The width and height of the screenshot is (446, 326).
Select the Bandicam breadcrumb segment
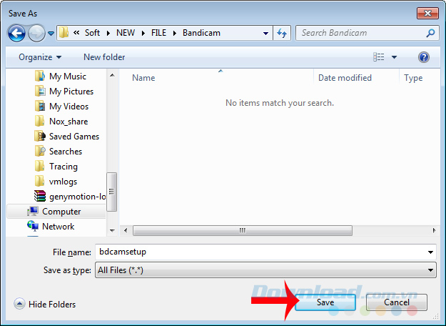(201, 33)
